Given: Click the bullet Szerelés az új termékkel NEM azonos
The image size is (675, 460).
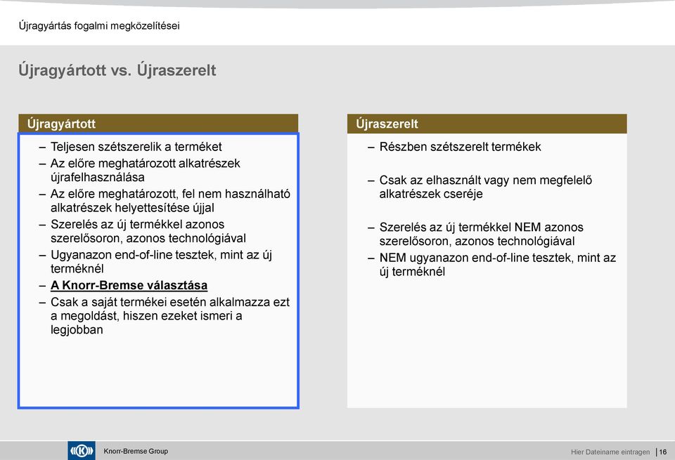Looking at the screenshot, I should point(481,235).
